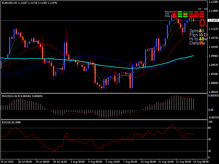Click the current price tag 1.11476
This screenshot has height=164, width=219.
click(x=213, y=20)
